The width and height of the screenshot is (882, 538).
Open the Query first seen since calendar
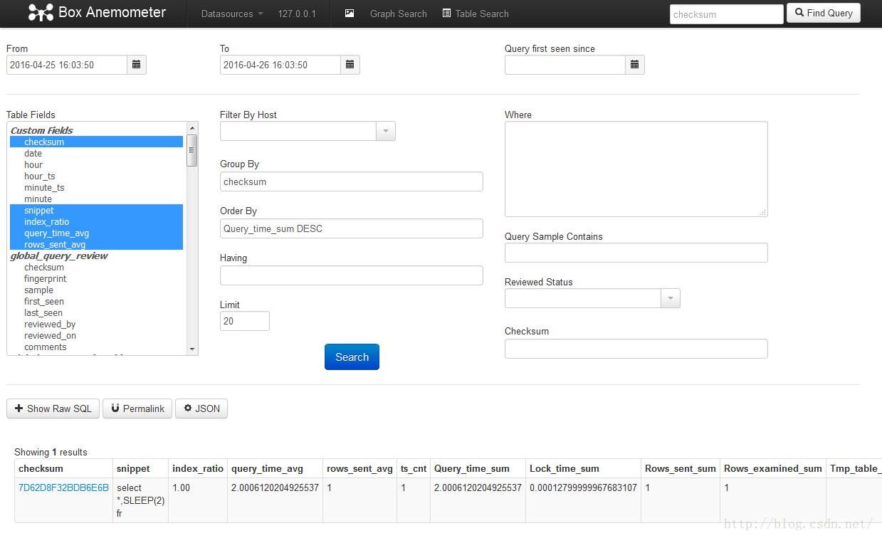pos(635,65)
